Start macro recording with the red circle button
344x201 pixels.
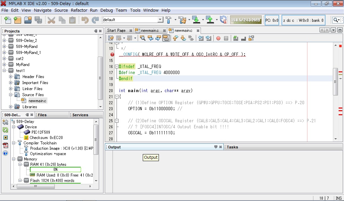(218, 38)
